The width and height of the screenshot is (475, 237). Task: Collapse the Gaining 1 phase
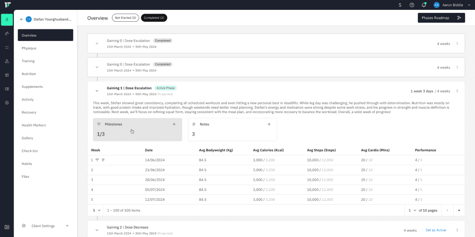tap(97, 91)
